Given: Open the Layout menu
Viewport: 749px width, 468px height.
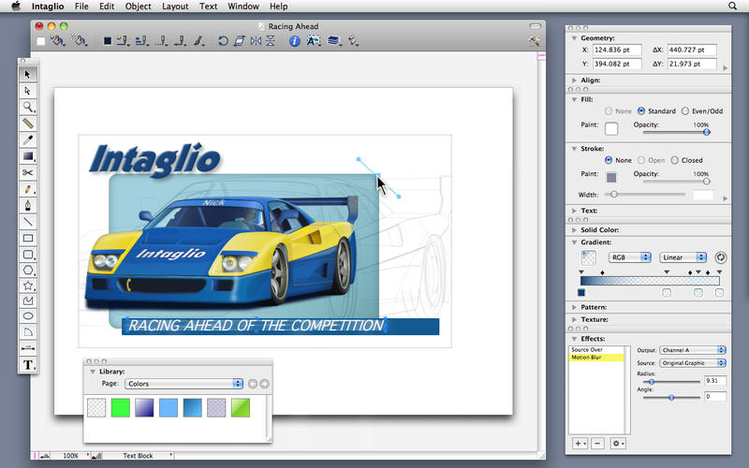Looking at the screenshot, I should (x=174, y=7).
